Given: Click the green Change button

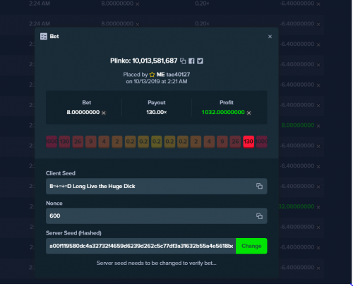Looking at the screenshot, I should pos(251,246).
